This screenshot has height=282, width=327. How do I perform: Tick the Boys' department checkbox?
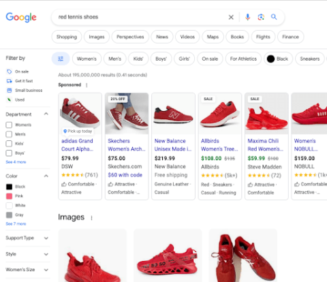pos(9,153)
